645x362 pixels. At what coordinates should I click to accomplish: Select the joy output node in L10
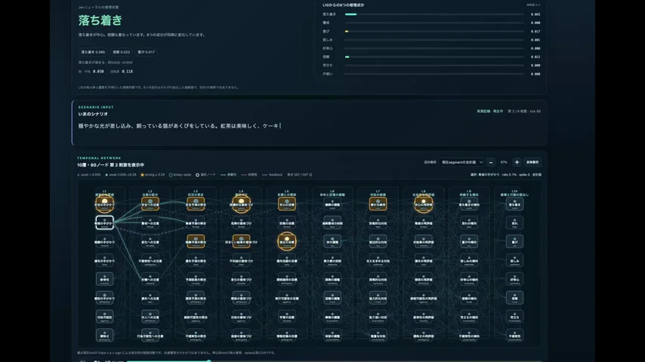click(x=514, y=241)
